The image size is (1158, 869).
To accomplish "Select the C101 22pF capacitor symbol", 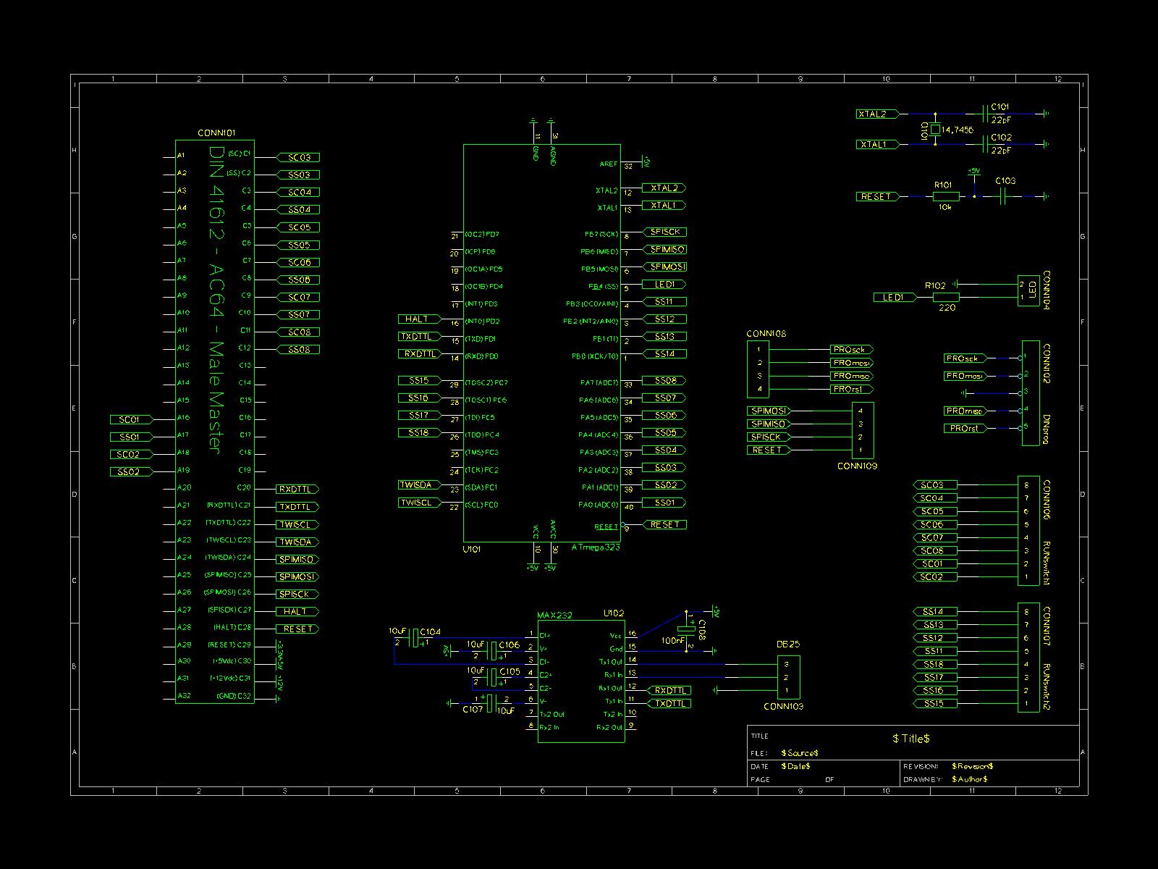I will pos(986,114).
